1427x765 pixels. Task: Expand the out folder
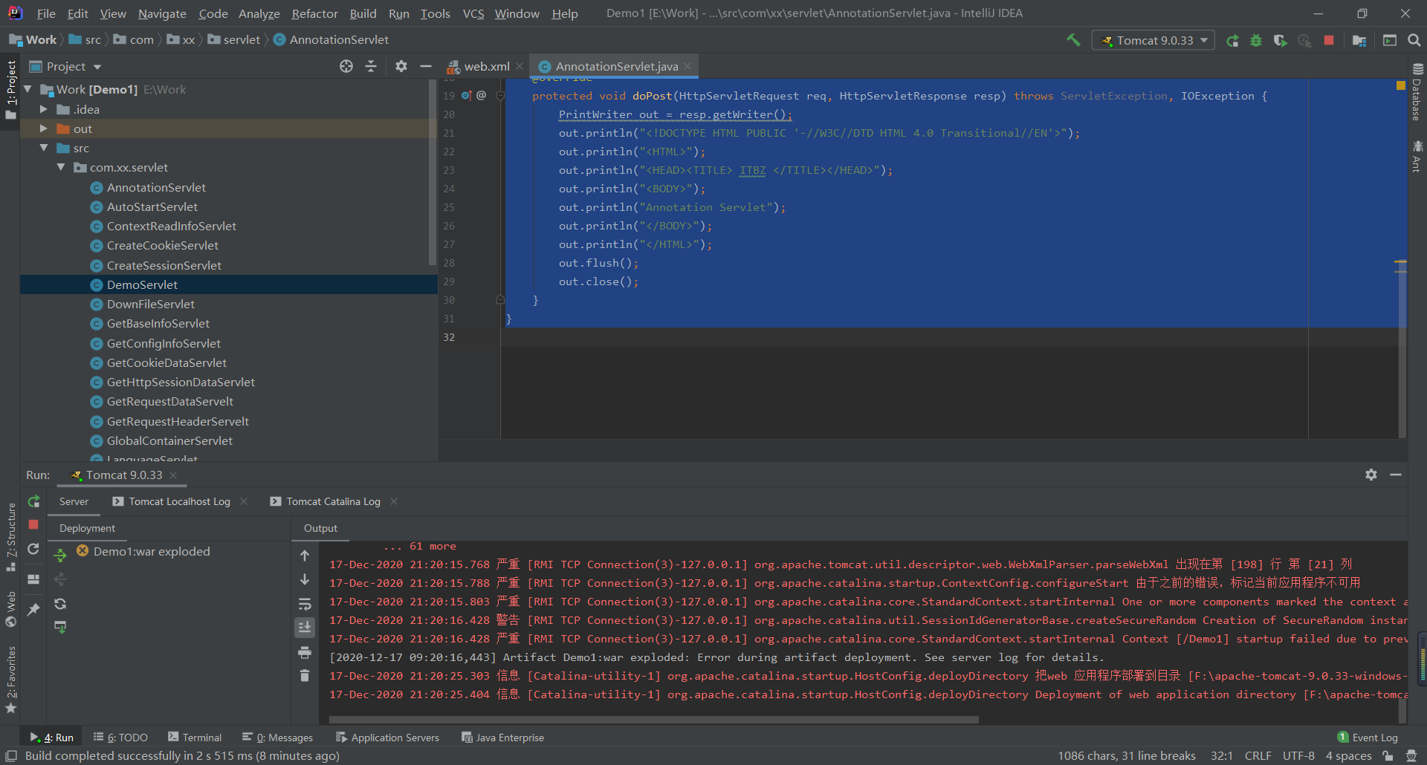43,128
